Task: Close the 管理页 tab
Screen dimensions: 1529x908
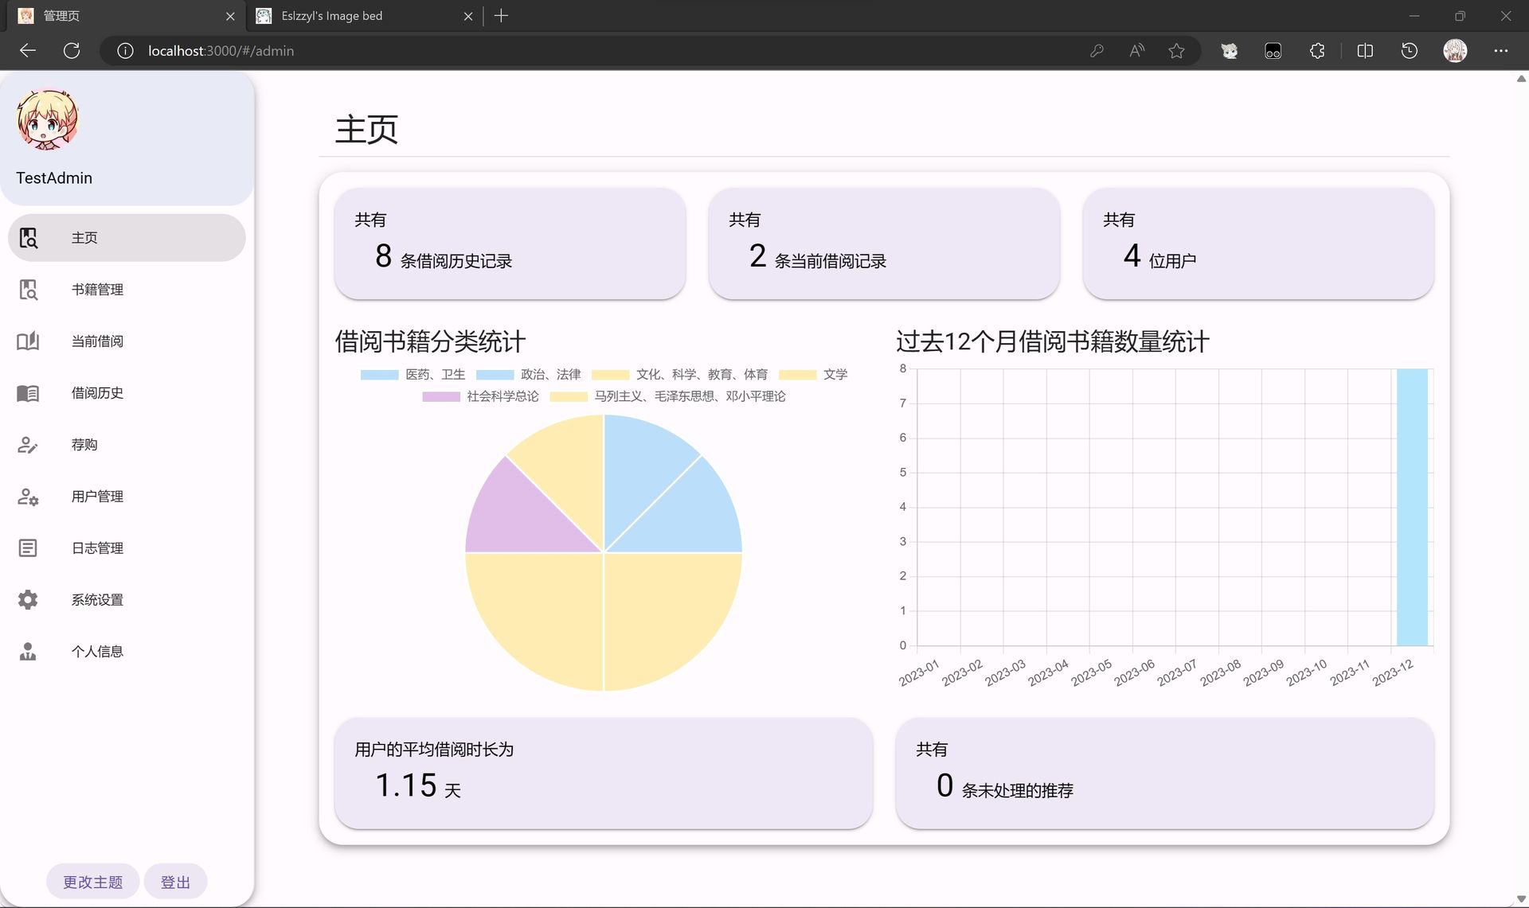Action: pos(230,16)
